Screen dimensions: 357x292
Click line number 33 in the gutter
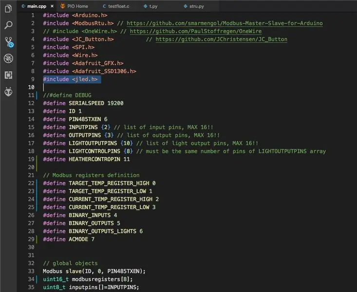click(x=32, y=271)
